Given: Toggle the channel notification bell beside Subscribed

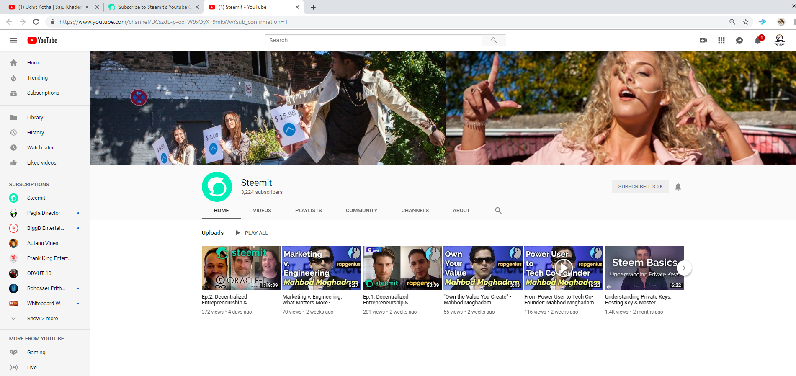Looking at the screenshot, I should pyautogui.click(x=678, y=187).
